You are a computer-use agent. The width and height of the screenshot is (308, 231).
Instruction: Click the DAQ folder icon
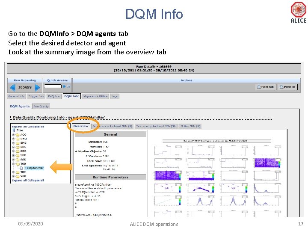tap(18, 139)
